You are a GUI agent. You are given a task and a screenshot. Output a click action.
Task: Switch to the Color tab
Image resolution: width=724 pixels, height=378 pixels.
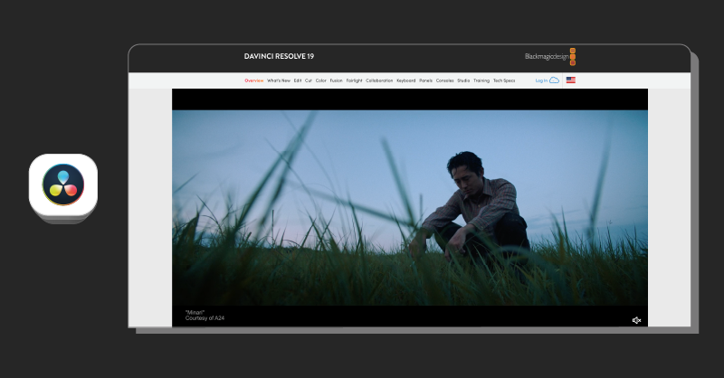(x=321, y=80)
